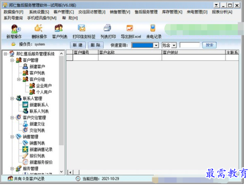Open the 手机短讯操作[M] menu
This screenshot has width=251, height=185.
pos(42,18)
